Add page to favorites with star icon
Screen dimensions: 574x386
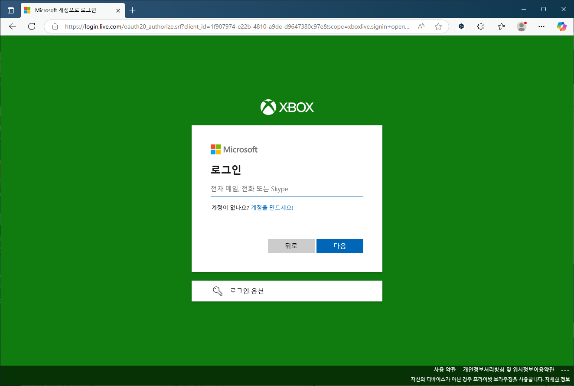click(438, 26)
